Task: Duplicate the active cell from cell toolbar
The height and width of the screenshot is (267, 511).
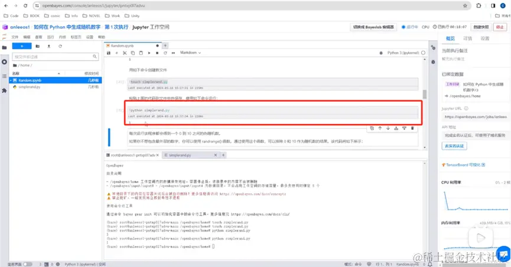Action: [x=372, y=128]
